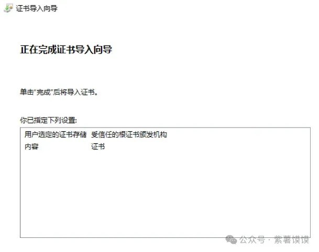Click the label 你已指定下列设置
The width and height of the screenshot is (319, 252).
[x=48, y=120]
